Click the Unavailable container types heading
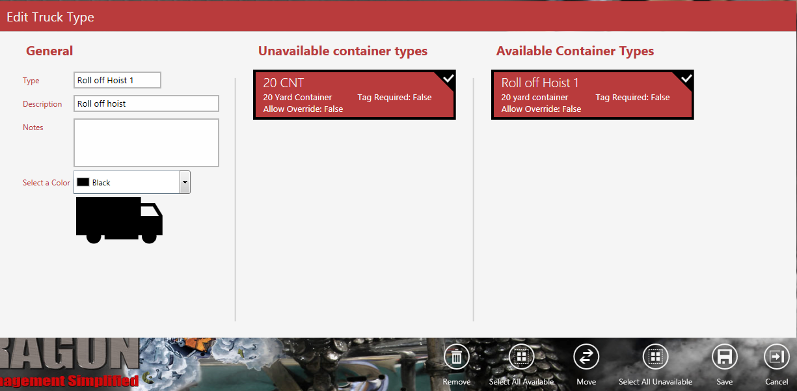This screenshot has width=797, height=391. (x=343, y=51)
